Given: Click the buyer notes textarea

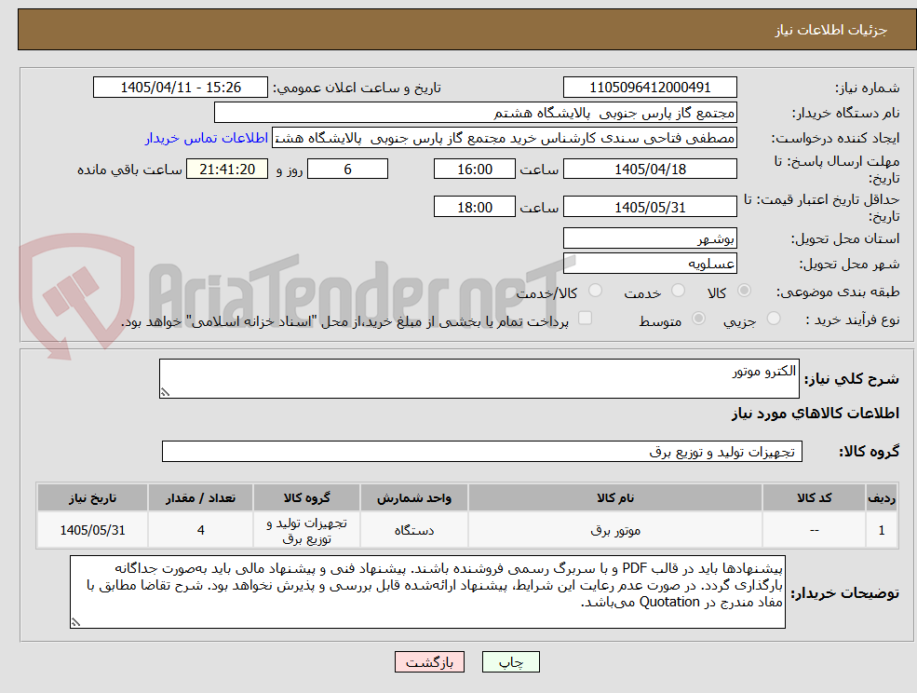Looking at the screenshot, I should (x=427, y=591).
